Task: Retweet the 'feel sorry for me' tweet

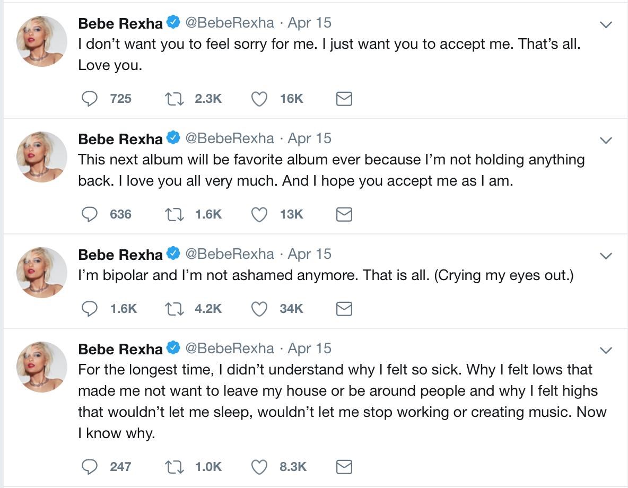Action: tap(175, 99)
